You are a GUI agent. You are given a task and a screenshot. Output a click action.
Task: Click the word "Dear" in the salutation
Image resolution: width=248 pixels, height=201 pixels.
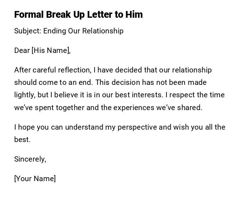click(22, 50)
